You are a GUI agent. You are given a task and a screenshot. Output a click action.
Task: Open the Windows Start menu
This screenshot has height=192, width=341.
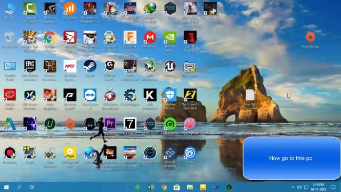click(6, 187)
